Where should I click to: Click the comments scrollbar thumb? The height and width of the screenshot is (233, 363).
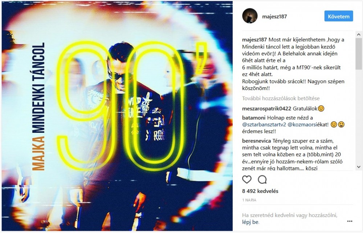coord(359,54)
